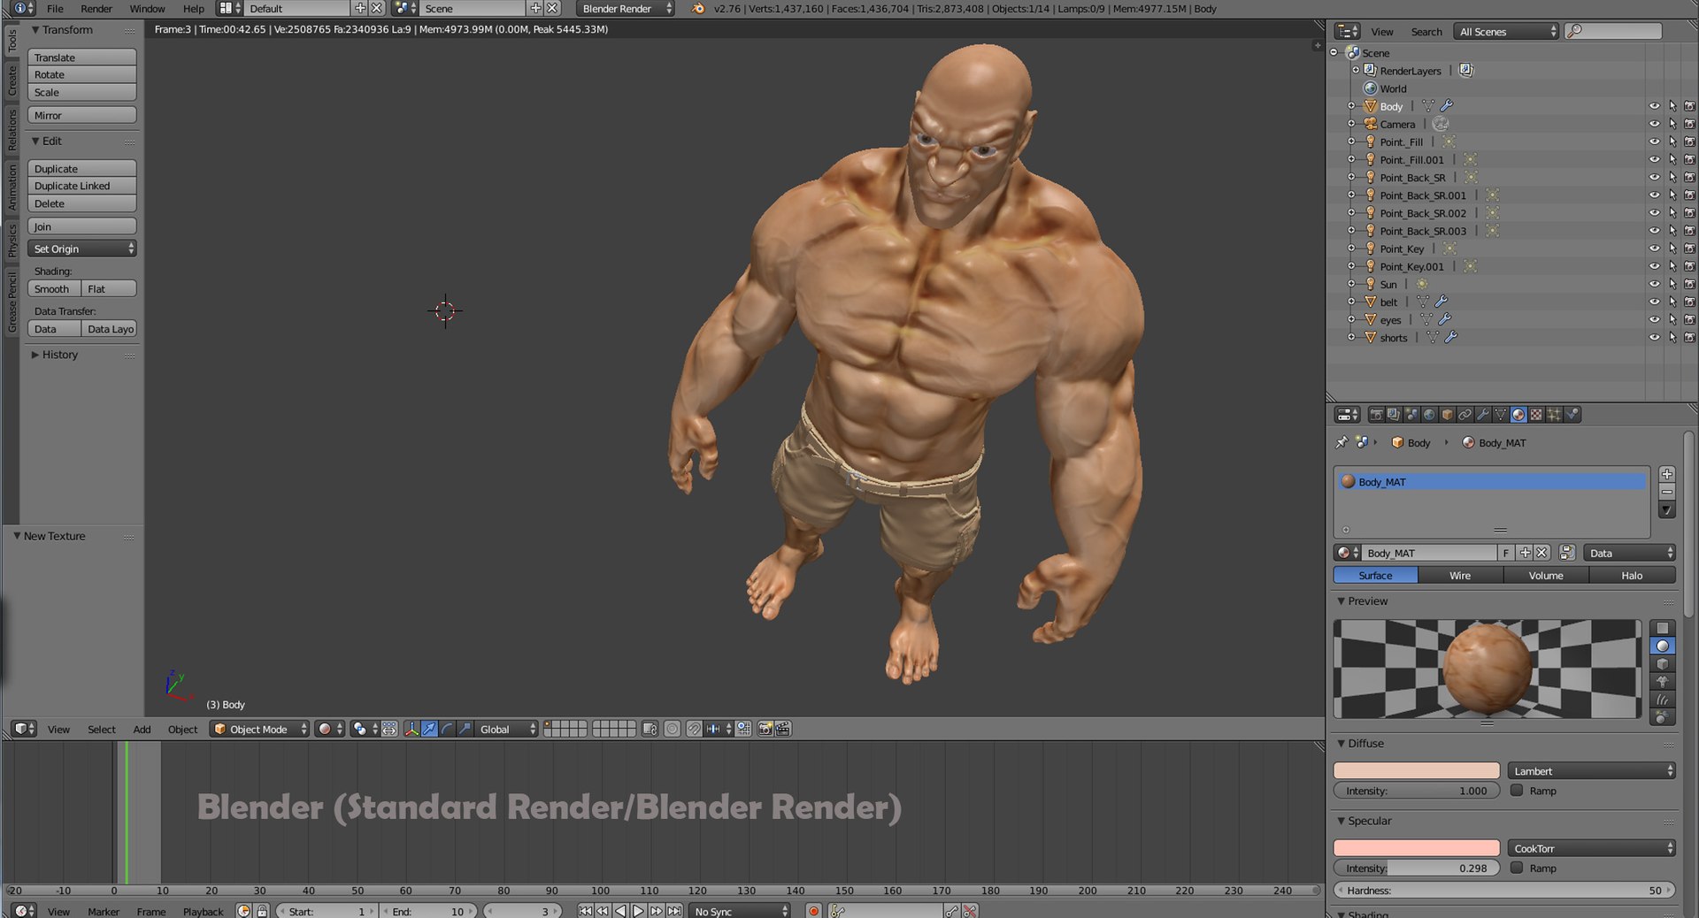1699x918 pixels.
Task: Click the OpenGL render animation clapper icon
Action: pyautogui.click(x=783, y=729)
